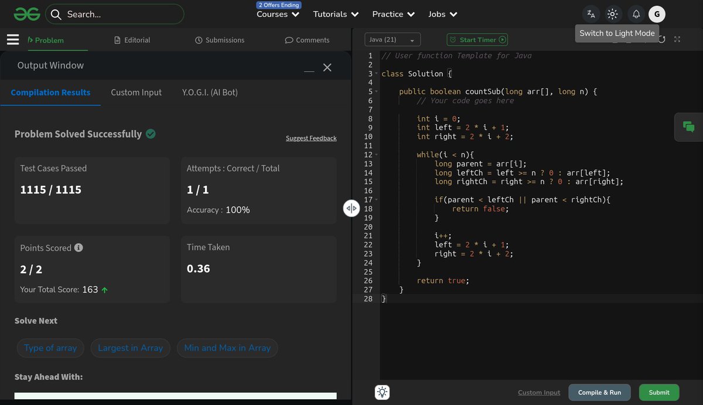Viewport: 703px width, 405px height.
Task: Click Custom Input link below editor
Action: click(x=539, y=392)
